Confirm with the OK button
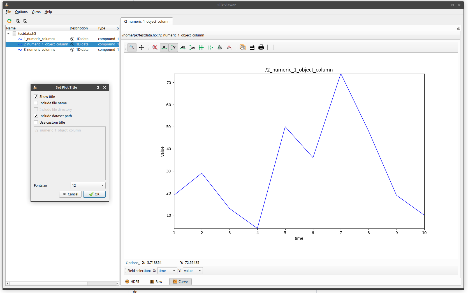 coord(94,194)
